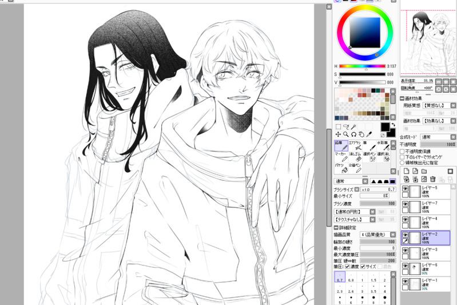Select the 選択ペン selection pen
The width and height of the screenshot is (457, 305).
(369, 157)
